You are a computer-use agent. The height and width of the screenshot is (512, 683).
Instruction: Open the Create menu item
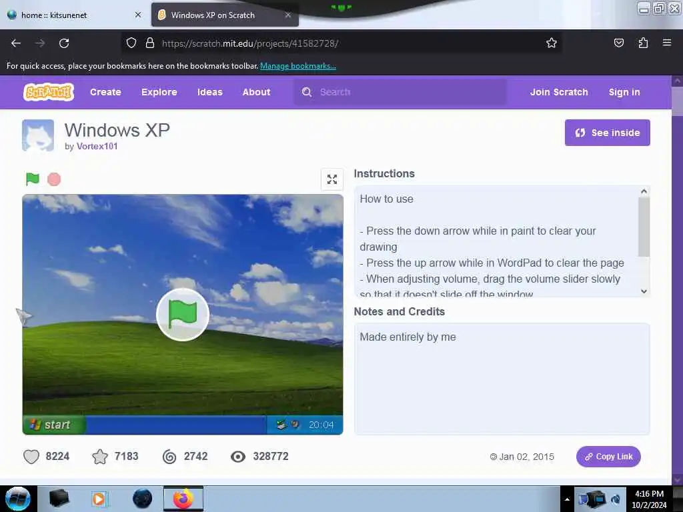[105, 92]
